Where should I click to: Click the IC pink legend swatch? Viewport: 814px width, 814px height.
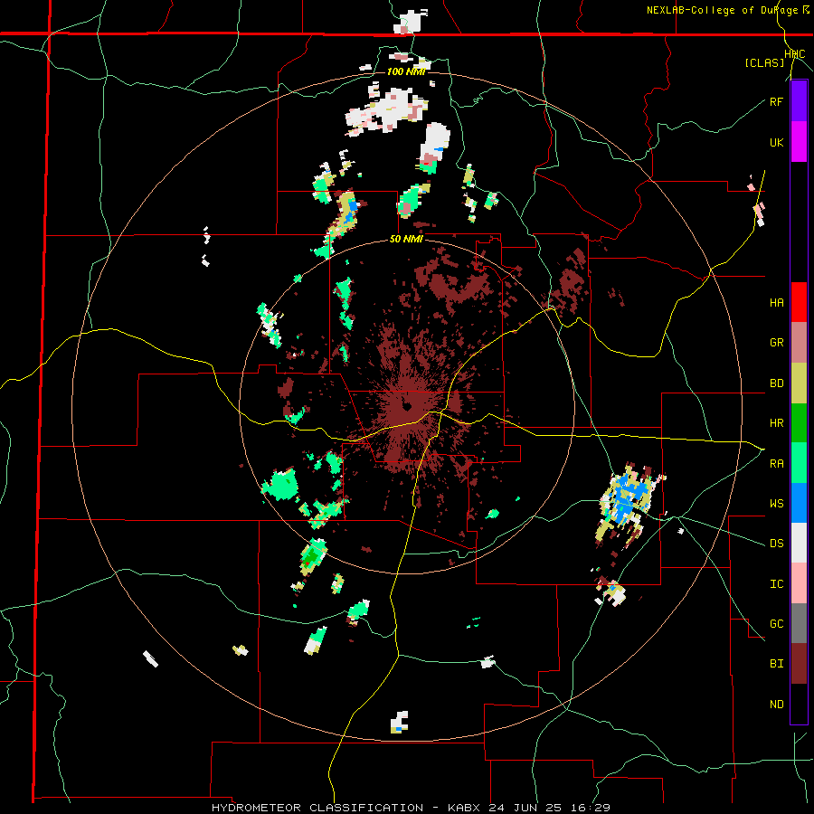[799, 583]
